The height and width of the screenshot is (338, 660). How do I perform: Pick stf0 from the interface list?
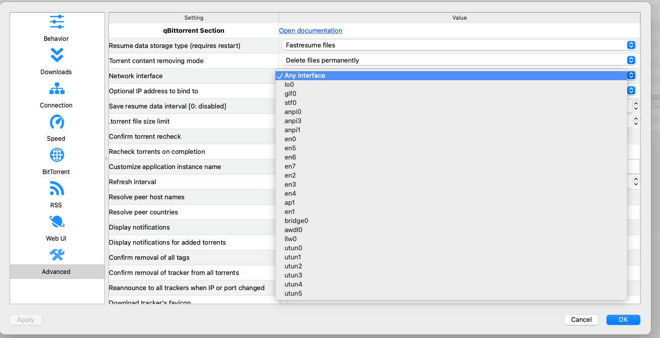pos(451,103)
